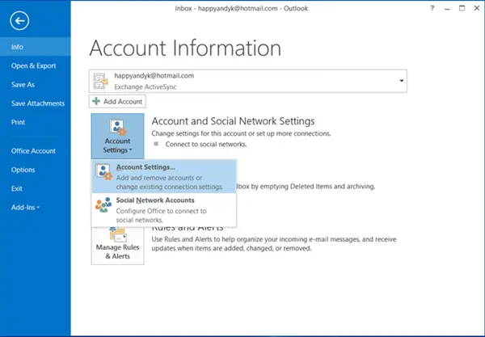Click the mail account icon beside happyandyk@hotmail.com
Image resolution: width=485 pixels, height=337 pixels.
(101, 81)
